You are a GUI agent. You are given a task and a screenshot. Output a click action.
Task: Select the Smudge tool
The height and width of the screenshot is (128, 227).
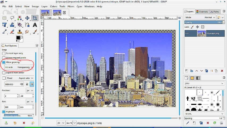click(x=27, y=32)
